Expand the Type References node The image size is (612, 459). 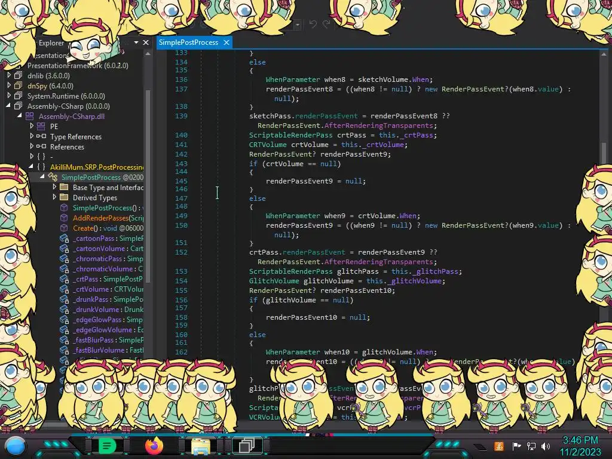pyautogui.click(x=32, y=136)
